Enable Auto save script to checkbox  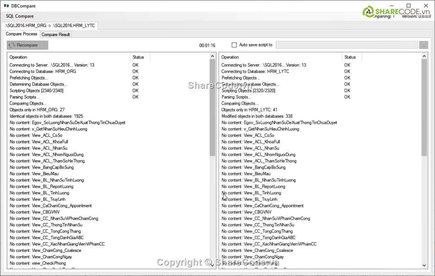tap(234, 45)
